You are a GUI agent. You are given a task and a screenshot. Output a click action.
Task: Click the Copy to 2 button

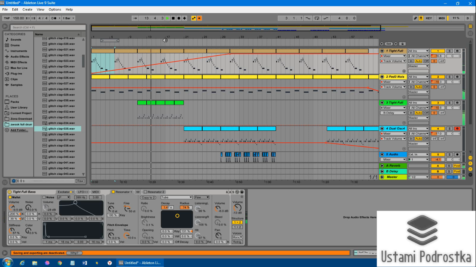coord(148,197)
